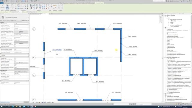This screenshot has width=192, height=108.
Task: Click the view scale field in Properties
Action: point(21,24)
